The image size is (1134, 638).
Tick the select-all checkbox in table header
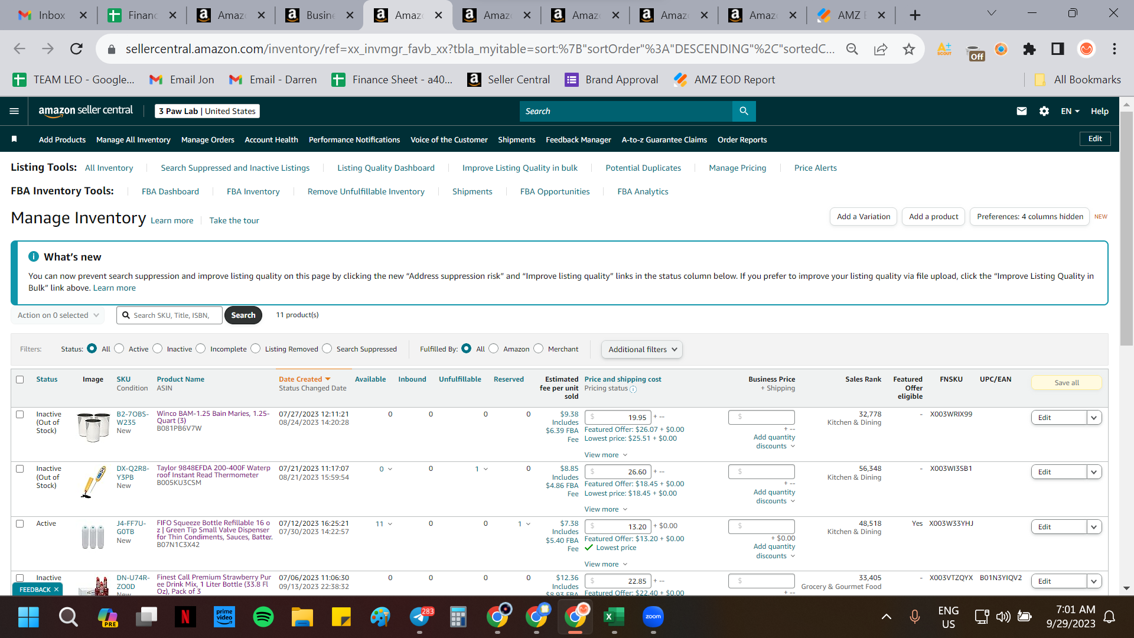tap(20, 379)
